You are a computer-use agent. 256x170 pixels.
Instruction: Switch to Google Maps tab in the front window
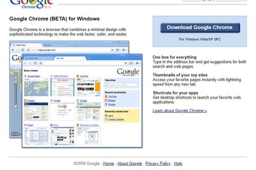coord(38,58)
